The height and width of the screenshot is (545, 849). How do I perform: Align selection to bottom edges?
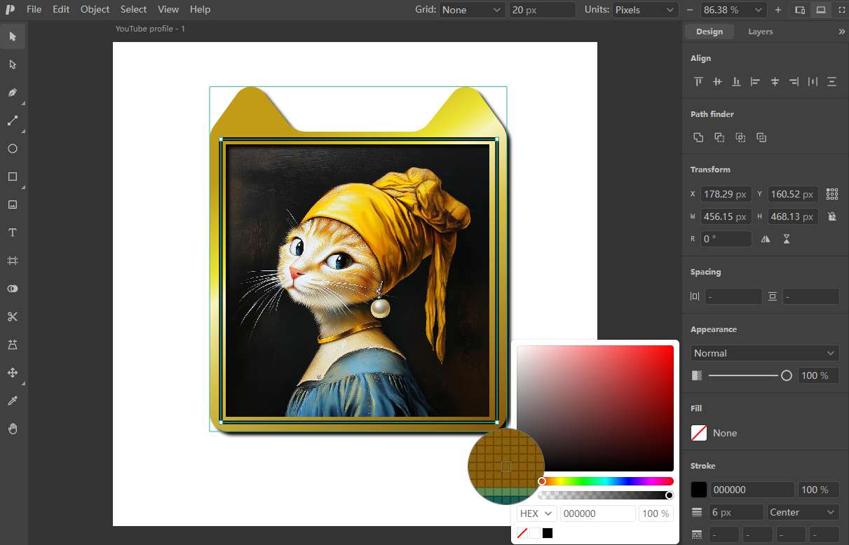[736, 82]
